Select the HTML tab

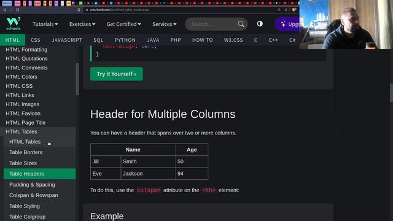pyautogui.click(x=12, y=40)
